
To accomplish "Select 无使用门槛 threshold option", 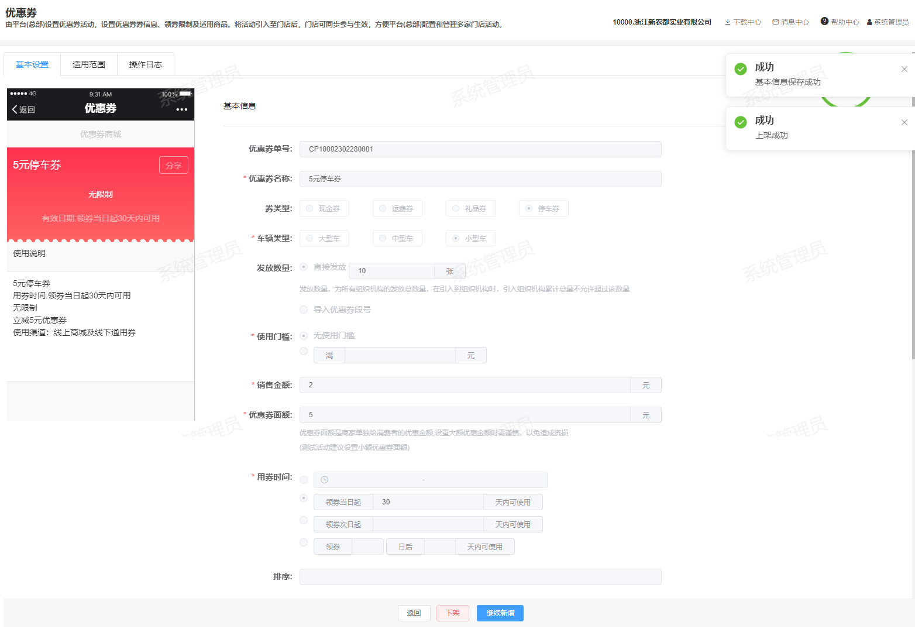I will tap(304, 336).
